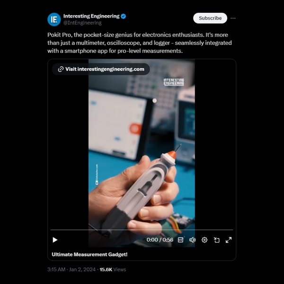The height and width of the screenshot is (284, 284).
Task: Open the three-dot more options menu
Action: coord(233,18)
